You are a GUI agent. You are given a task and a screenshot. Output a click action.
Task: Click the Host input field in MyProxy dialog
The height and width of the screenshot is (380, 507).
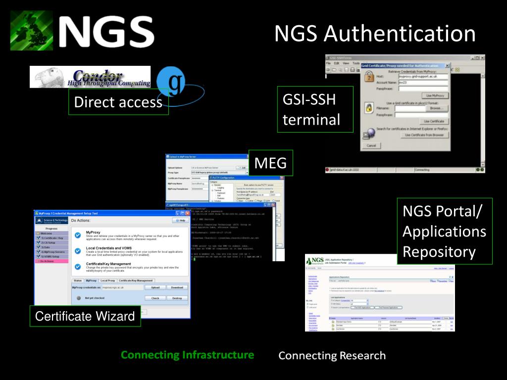(x=423, y=77)
